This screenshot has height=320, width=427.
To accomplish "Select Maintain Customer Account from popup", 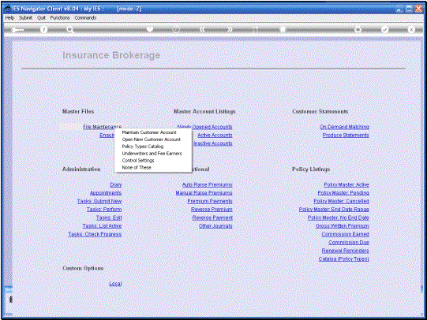I will [149, 132].
